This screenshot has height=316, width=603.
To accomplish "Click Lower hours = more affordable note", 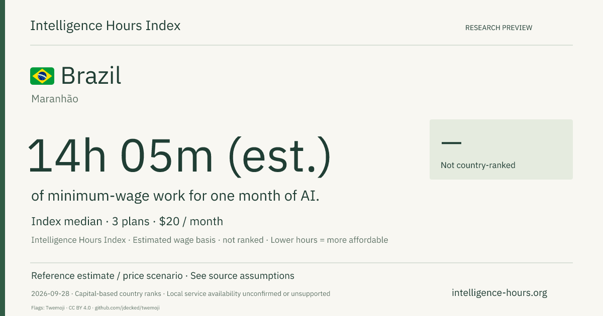I will (x=329, y=240).
